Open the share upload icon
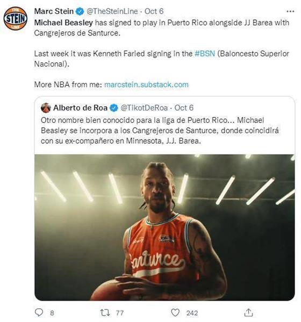The image size is (301, 322). pos(248,312)
